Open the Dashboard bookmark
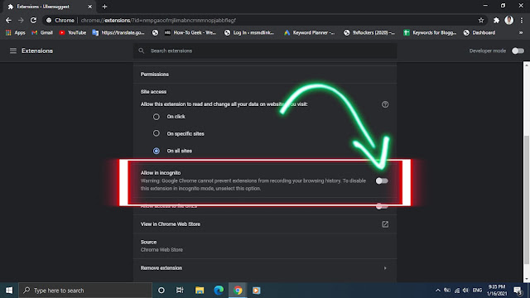Image resolution: width=530 pixels, height=298 pixels. click(479, 32)
